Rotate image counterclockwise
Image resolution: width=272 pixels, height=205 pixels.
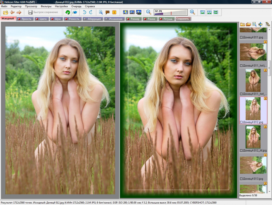pos(85,12)
